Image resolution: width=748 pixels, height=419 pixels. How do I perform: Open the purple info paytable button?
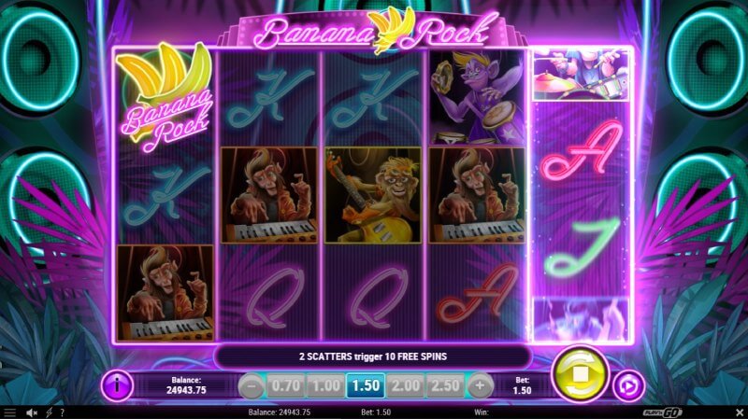(117, 384)
